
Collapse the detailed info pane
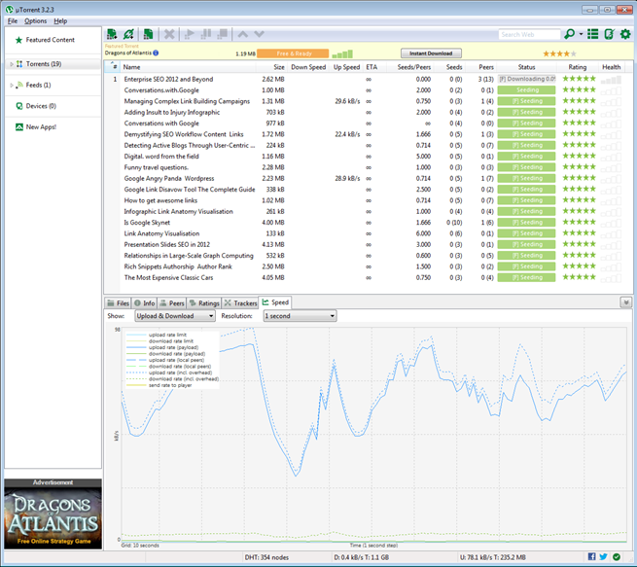pos(626,302)
